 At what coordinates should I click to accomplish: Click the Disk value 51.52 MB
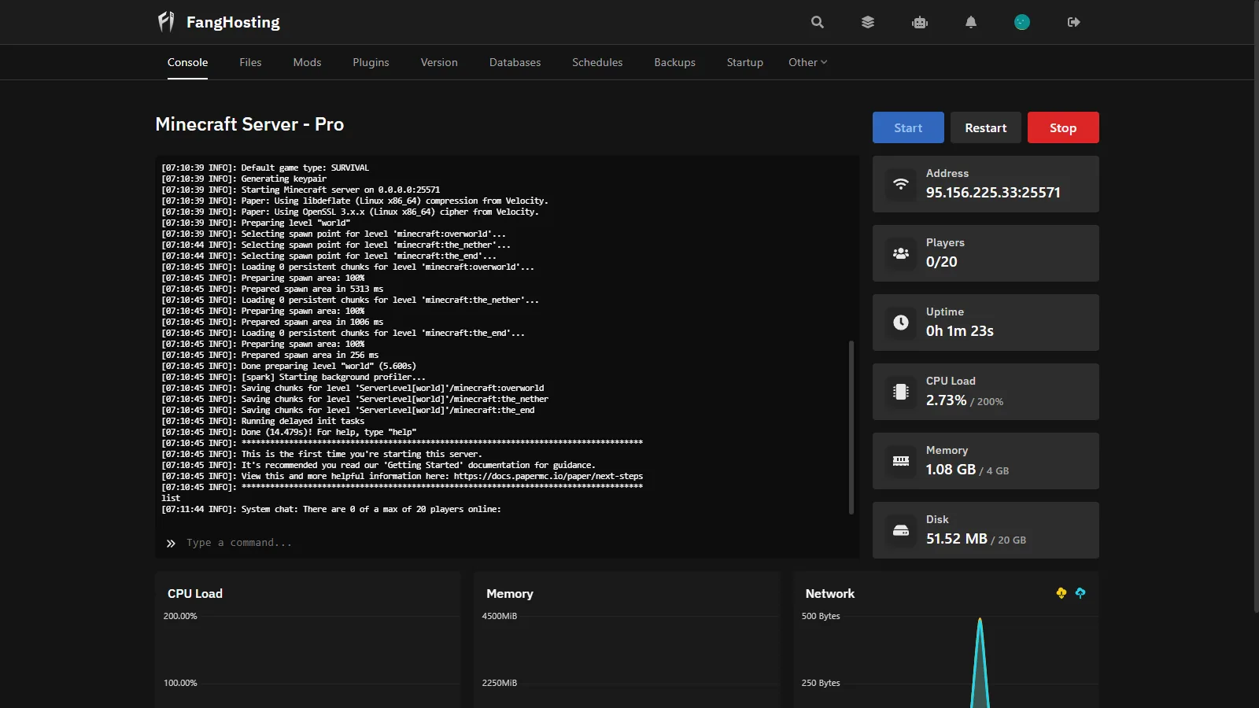(957, 539)
